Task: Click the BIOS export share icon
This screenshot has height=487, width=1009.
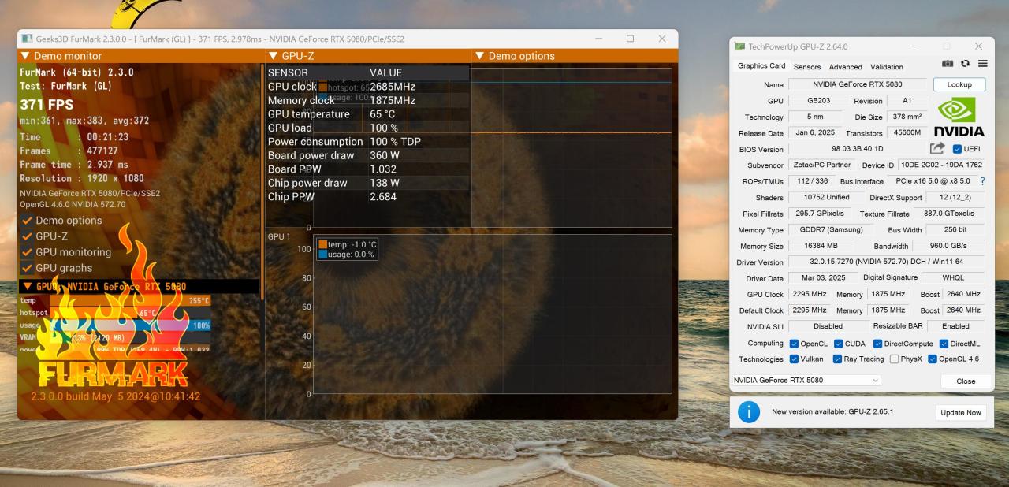Action: tap(937, 148)
